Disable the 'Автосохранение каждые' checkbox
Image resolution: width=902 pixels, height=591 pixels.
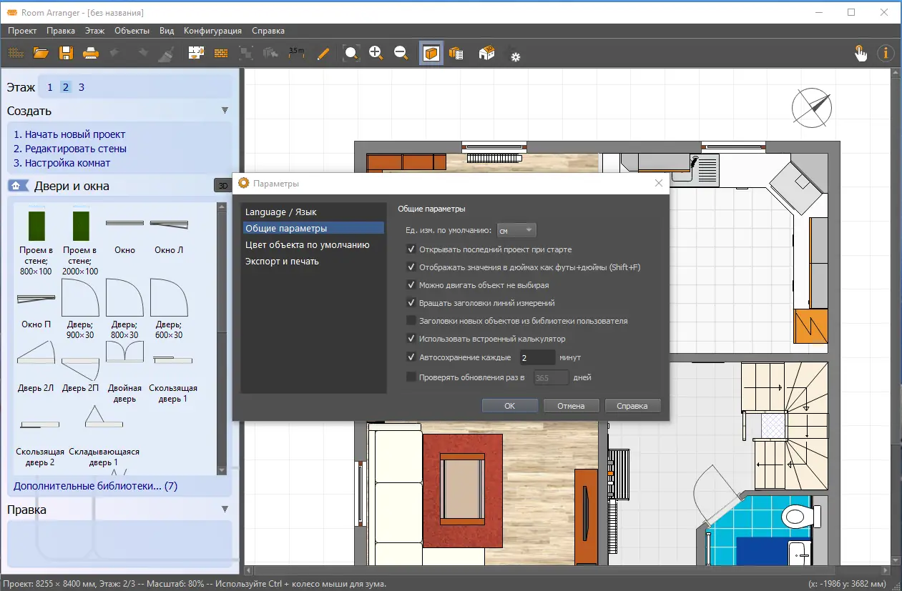point(411,357)
